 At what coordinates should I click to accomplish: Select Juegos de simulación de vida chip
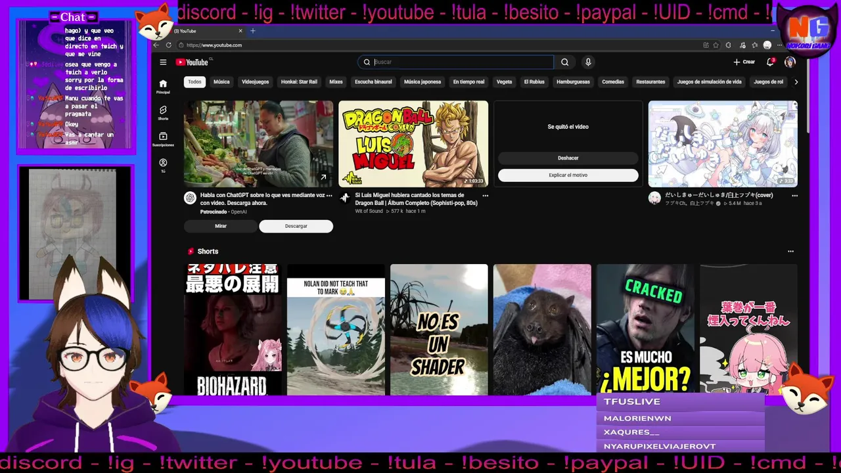pyautogui.click(x=709, y=82)
